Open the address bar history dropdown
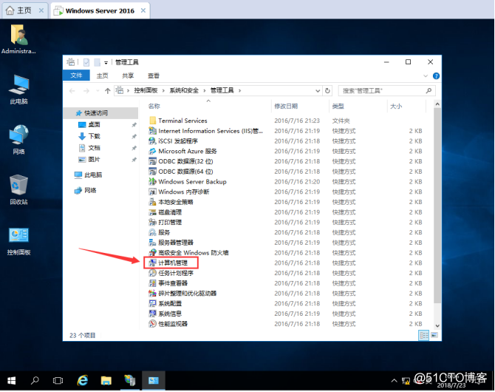 318,91
